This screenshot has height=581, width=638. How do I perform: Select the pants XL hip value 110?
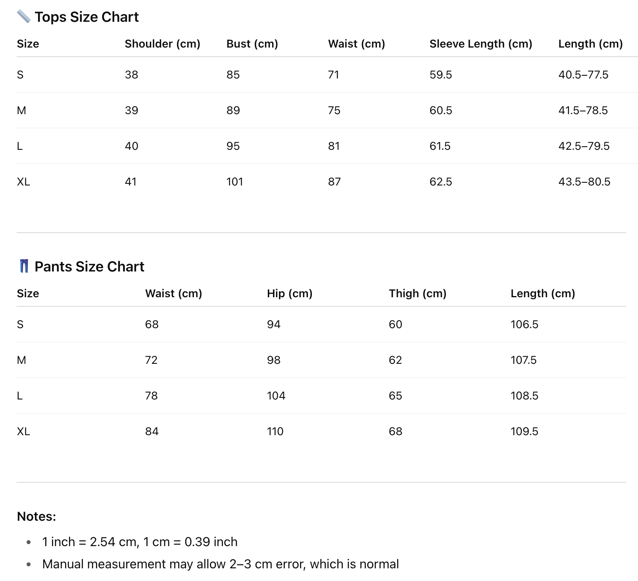coord(275,431)
